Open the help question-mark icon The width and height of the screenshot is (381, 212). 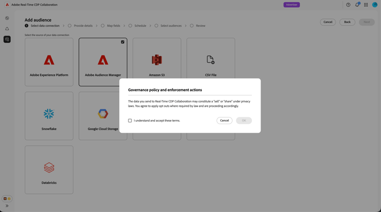pos(348,5)
